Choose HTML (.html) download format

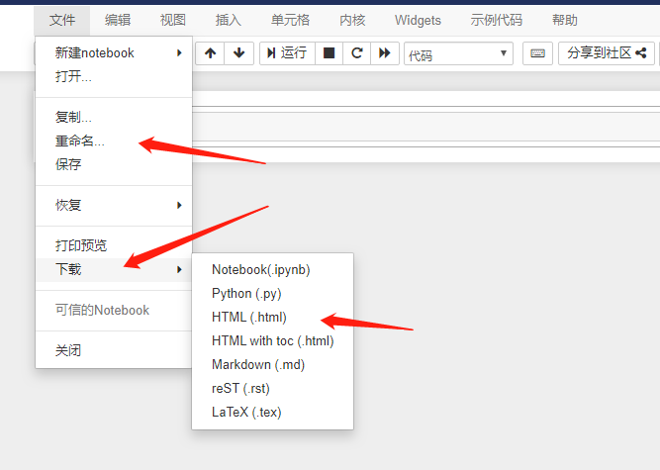click(248, 318)
